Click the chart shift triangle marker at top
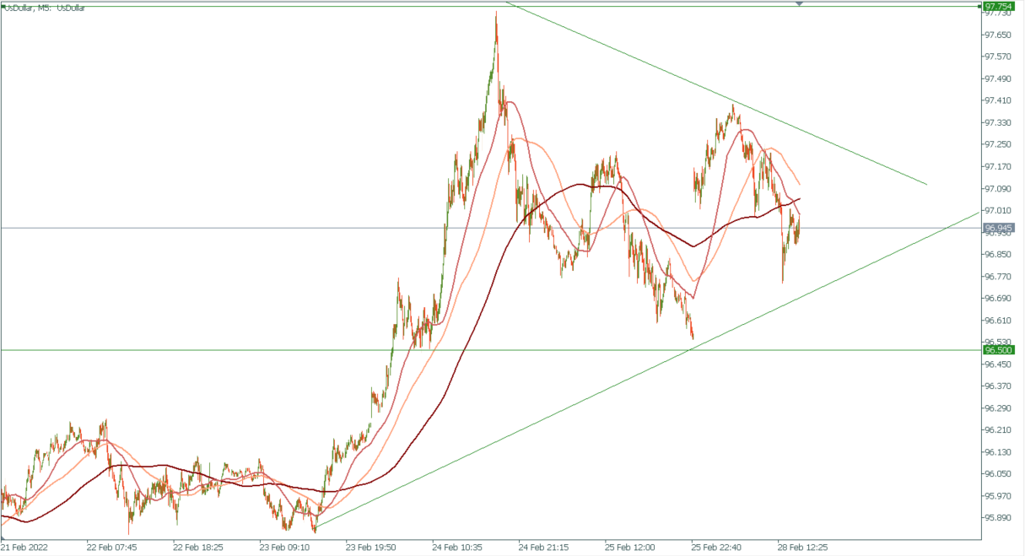 point(799,4)
